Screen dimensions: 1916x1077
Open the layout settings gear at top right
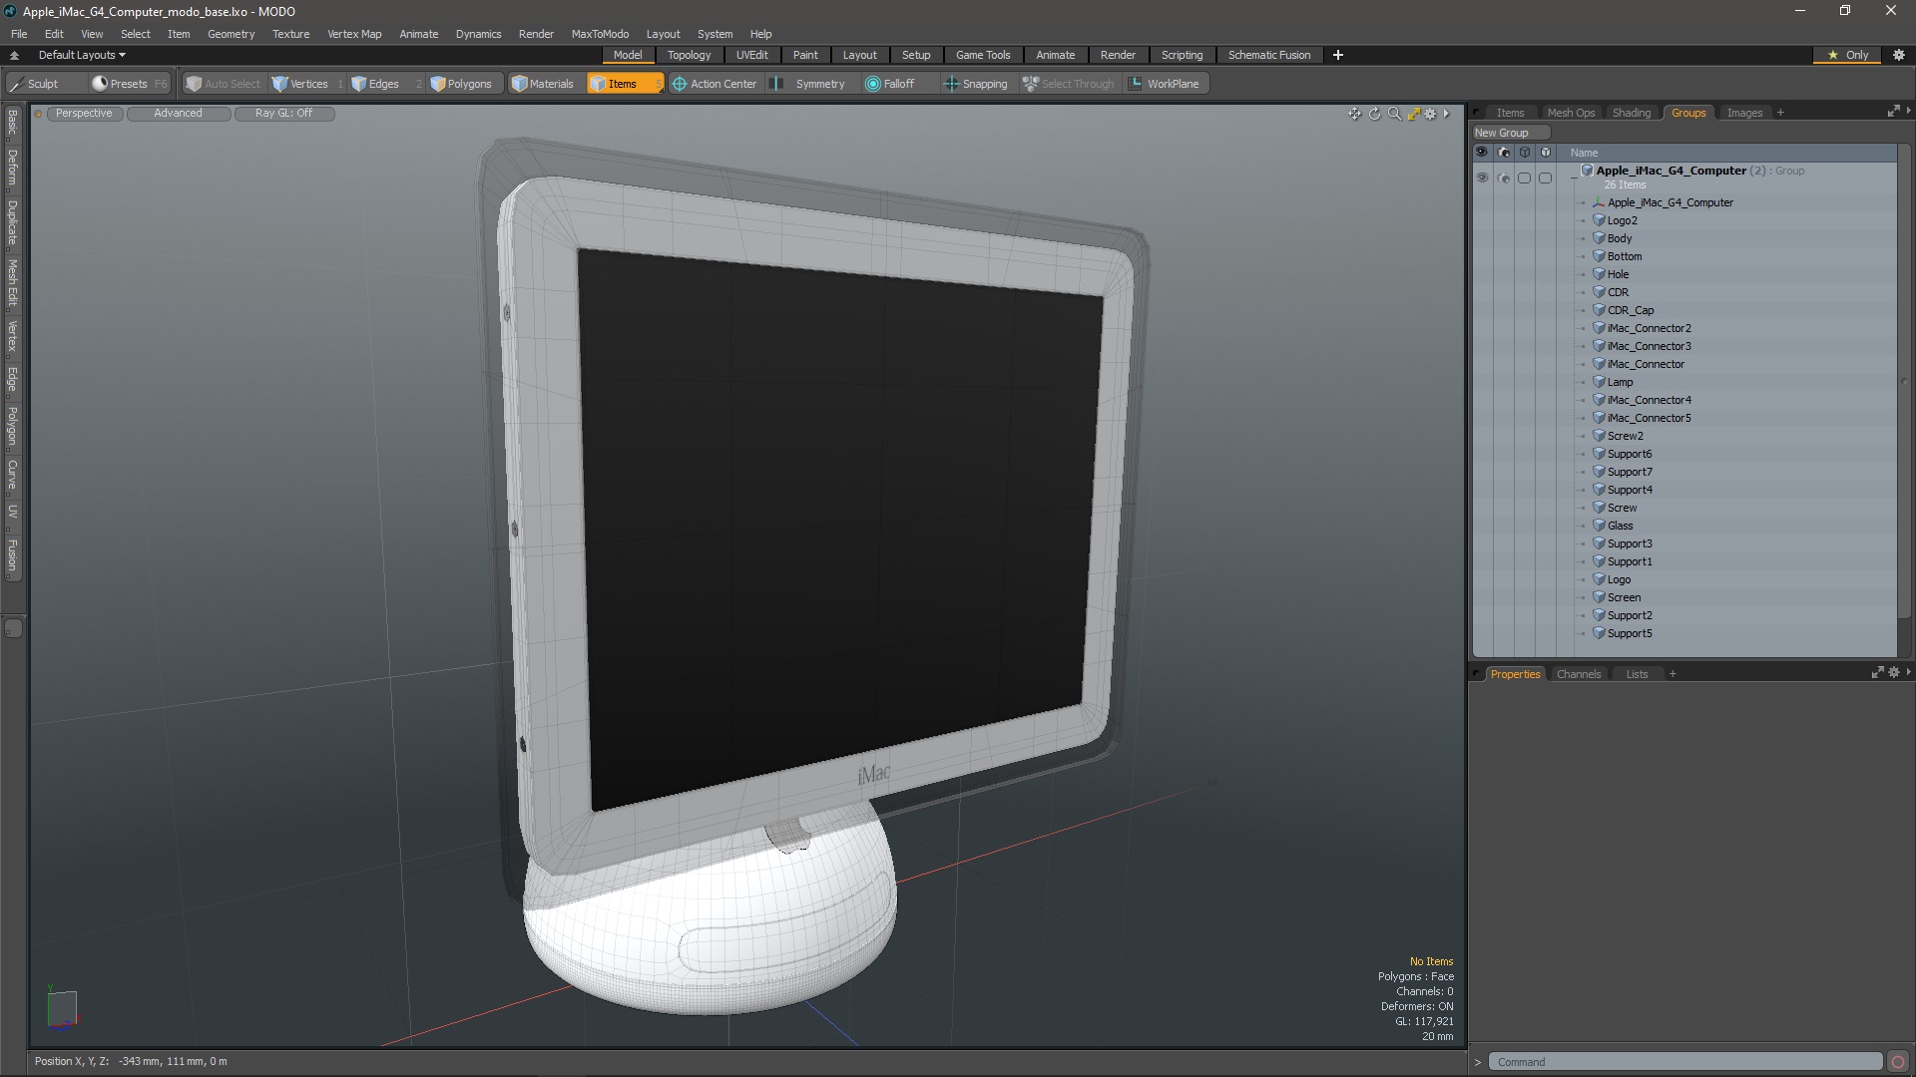[x=1899, y=55]
